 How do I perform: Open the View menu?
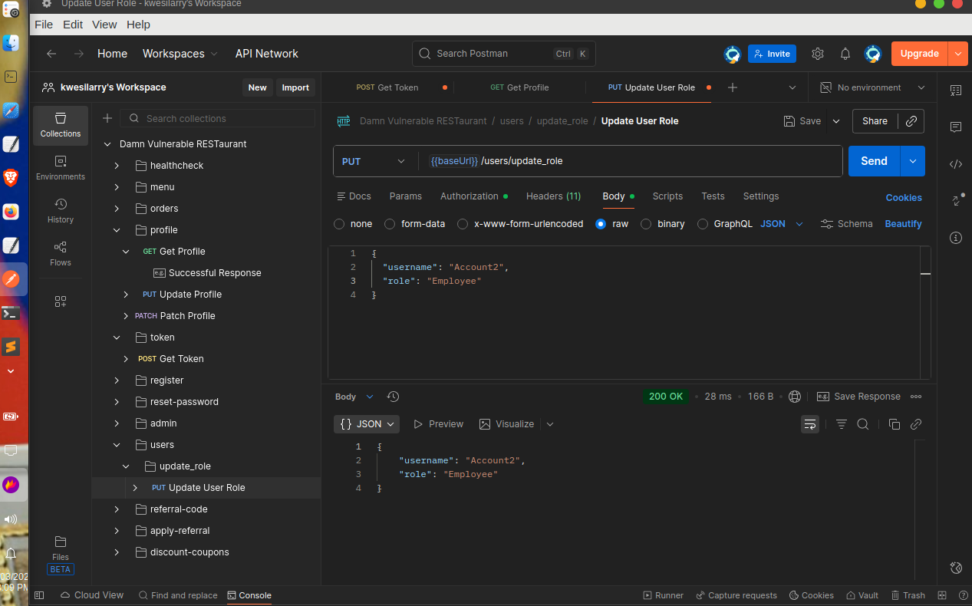[x=104, y=25]
